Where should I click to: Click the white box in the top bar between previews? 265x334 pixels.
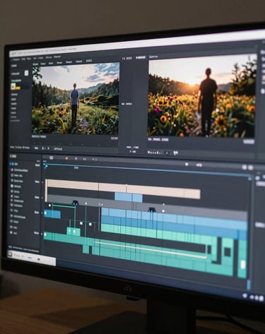point(141,57)
